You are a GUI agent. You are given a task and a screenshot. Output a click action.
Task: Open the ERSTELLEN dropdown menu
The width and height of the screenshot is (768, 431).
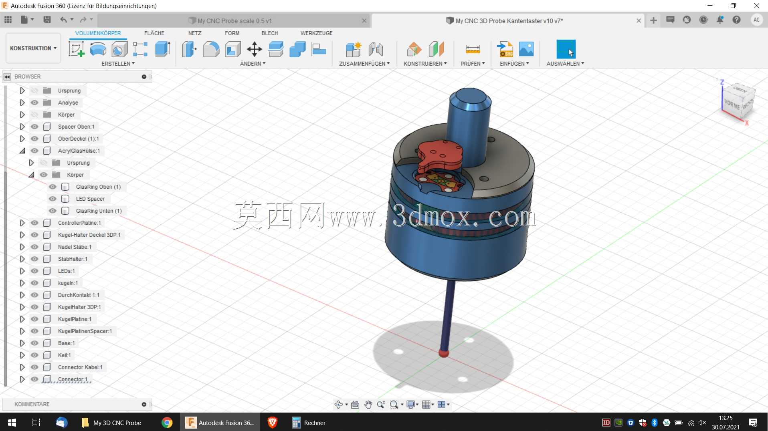118,64
